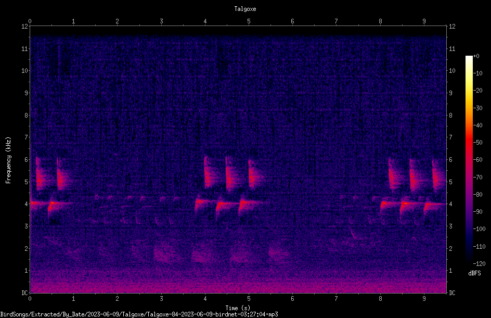Click "0" on the bottom time axis
This screenshot has height=318, width=491.
[x=30, y=299]
